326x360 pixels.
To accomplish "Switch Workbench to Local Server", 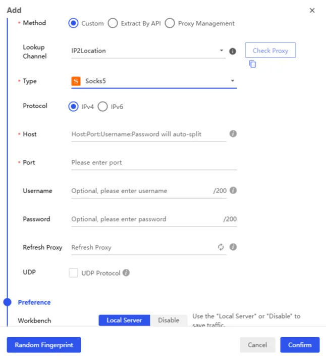I will [x=124, y=320].
